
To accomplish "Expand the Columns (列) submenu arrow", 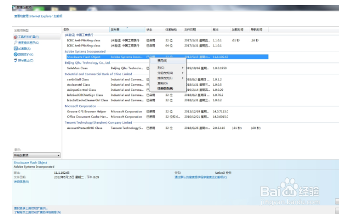I will pyautogui.click(x=183, y=68).
